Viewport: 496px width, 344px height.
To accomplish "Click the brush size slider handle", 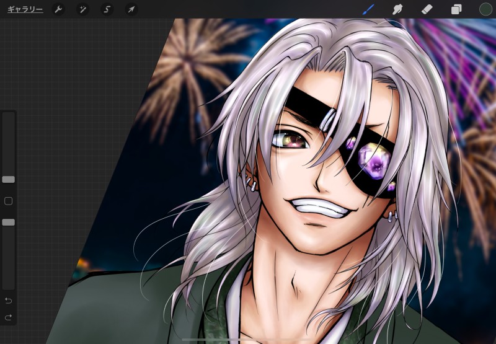I will click(9, 180).
